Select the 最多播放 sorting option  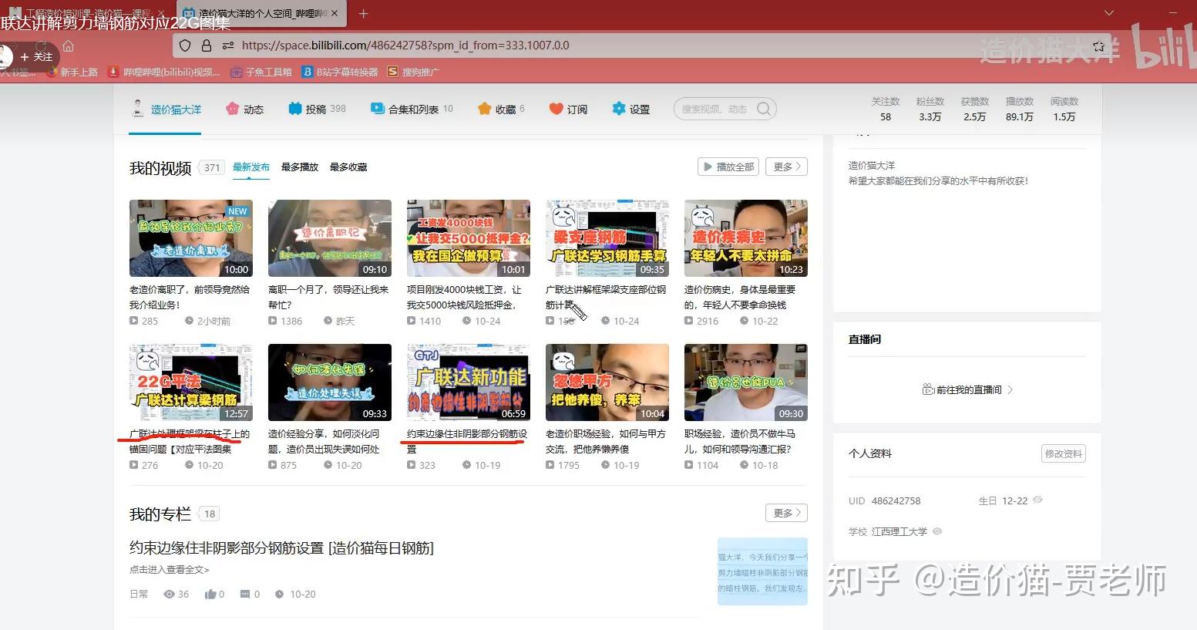(299, 167)
